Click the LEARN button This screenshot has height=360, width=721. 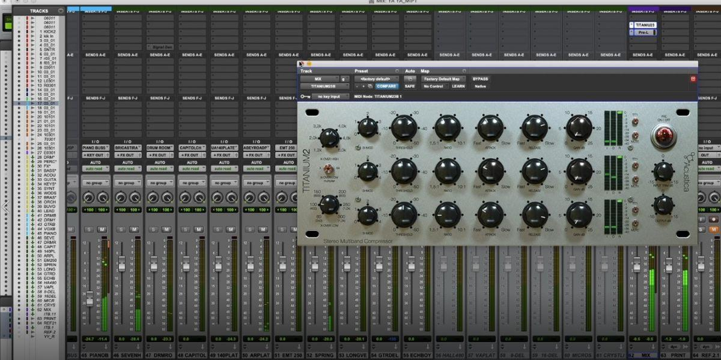pos(458,86)
